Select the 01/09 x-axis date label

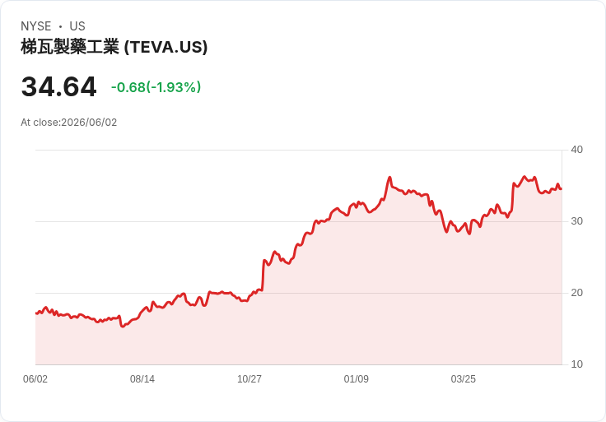pos(356,379)
